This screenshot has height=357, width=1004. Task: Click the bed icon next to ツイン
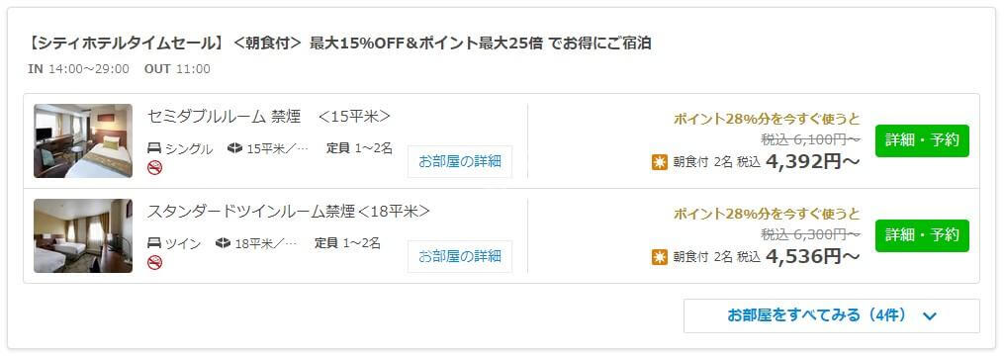click(x=154, y=243)
